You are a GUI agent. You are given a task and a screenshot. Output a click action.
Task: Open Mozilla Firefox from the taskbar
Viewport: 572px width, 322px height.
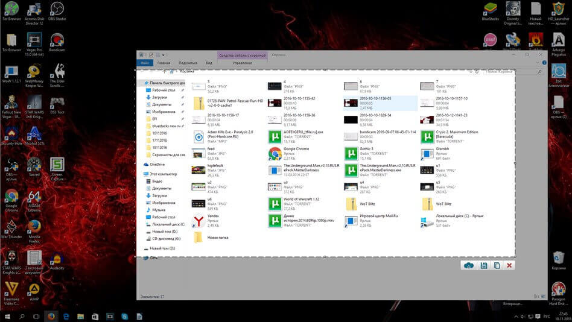coord(51,316)
